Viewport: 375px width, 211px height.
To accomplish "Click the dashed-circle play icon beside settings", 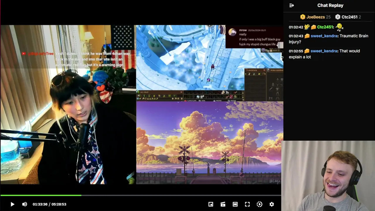I will (260, 204).
